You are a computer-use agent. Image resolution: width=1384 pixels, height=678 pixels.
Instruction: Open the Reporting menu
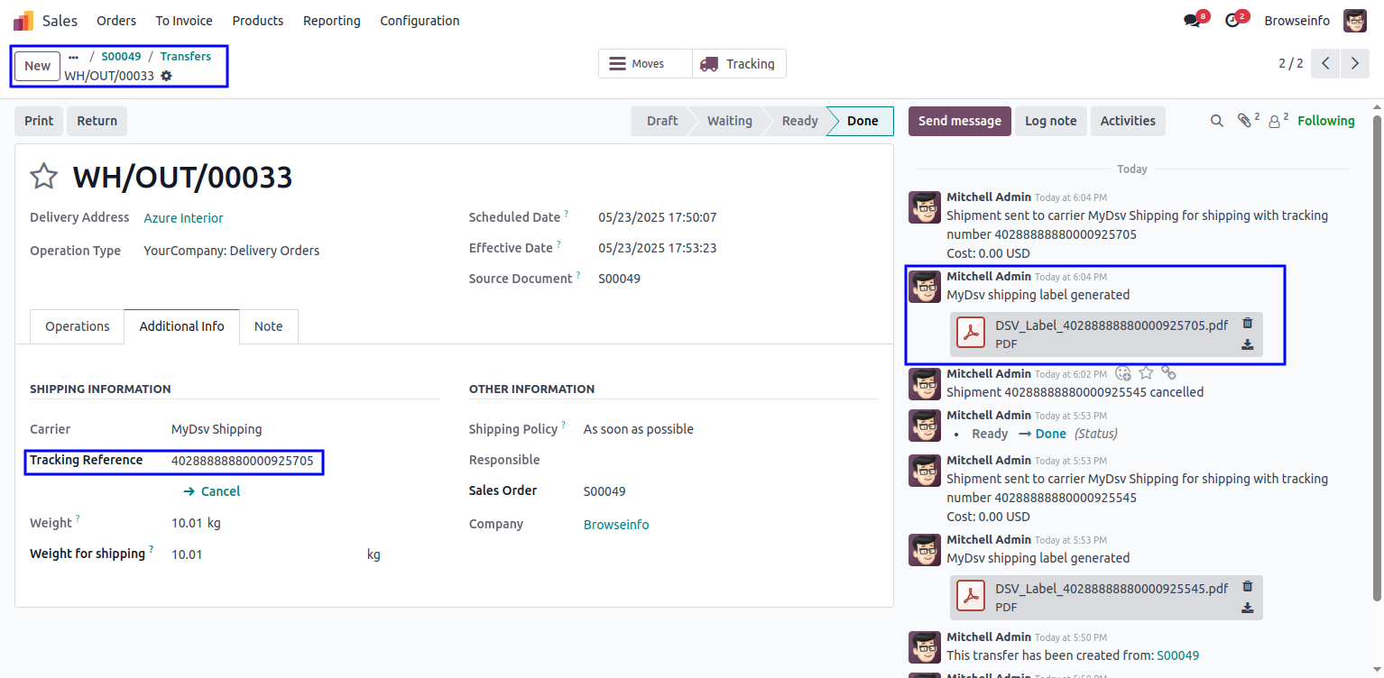(x=331, y=21)
